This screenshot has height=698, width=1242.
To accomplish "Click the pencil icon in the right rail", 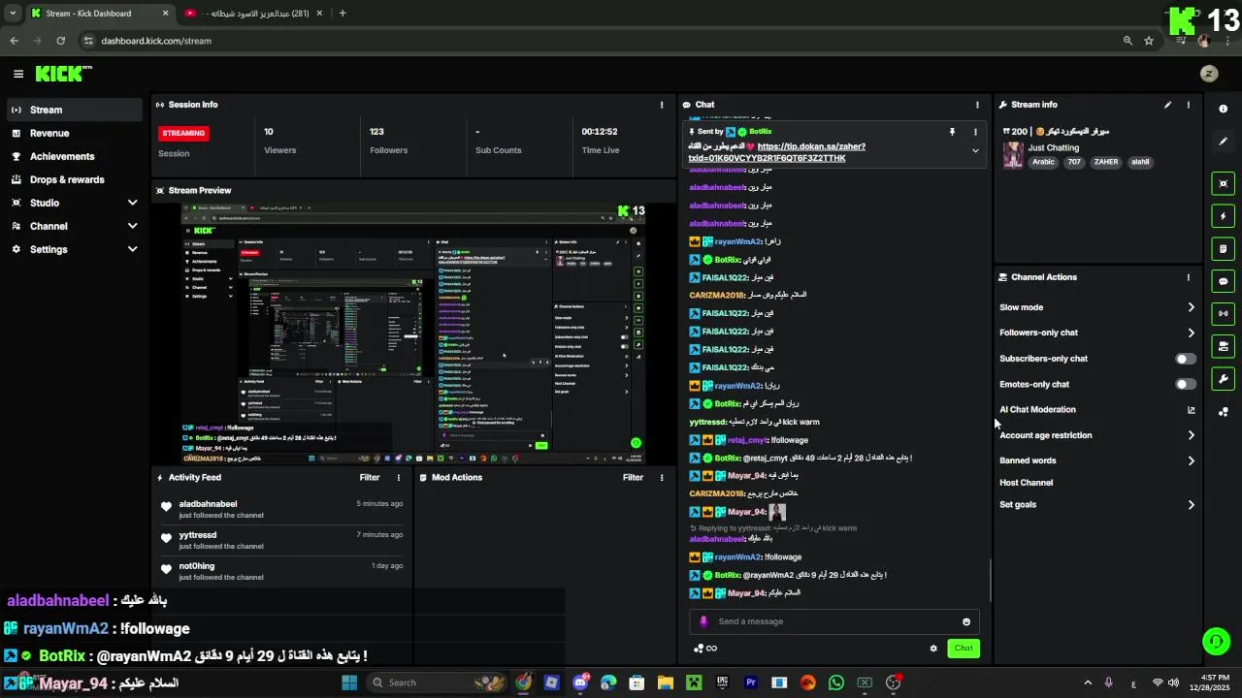I will (x=1224, y=142).
